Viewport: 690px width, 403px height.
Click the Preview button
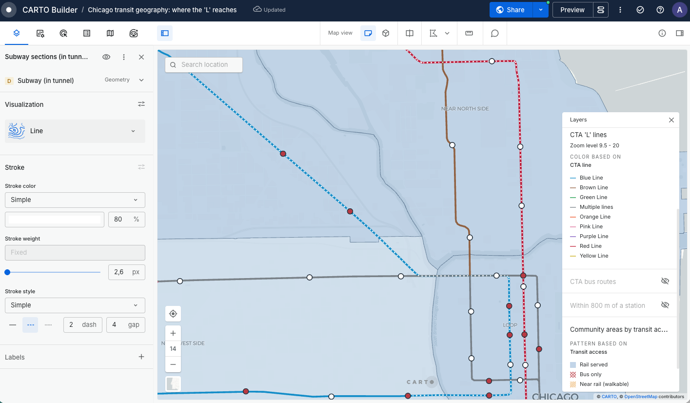point(572,10)
